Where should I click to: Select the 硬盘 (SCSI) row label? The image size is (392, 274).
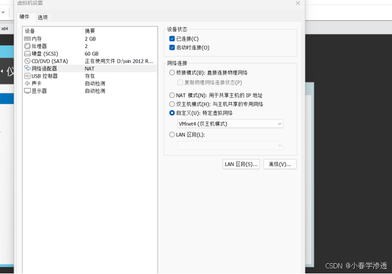pyautogui.click(x=45, y=54)
